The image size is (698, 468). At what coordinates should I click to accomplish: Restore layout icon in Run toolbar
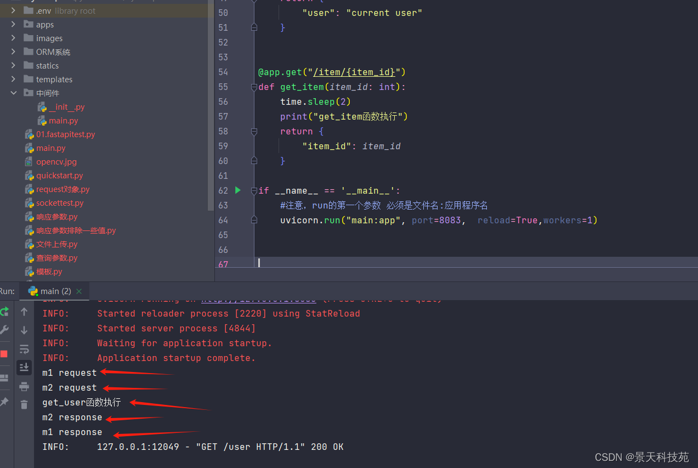4,378
